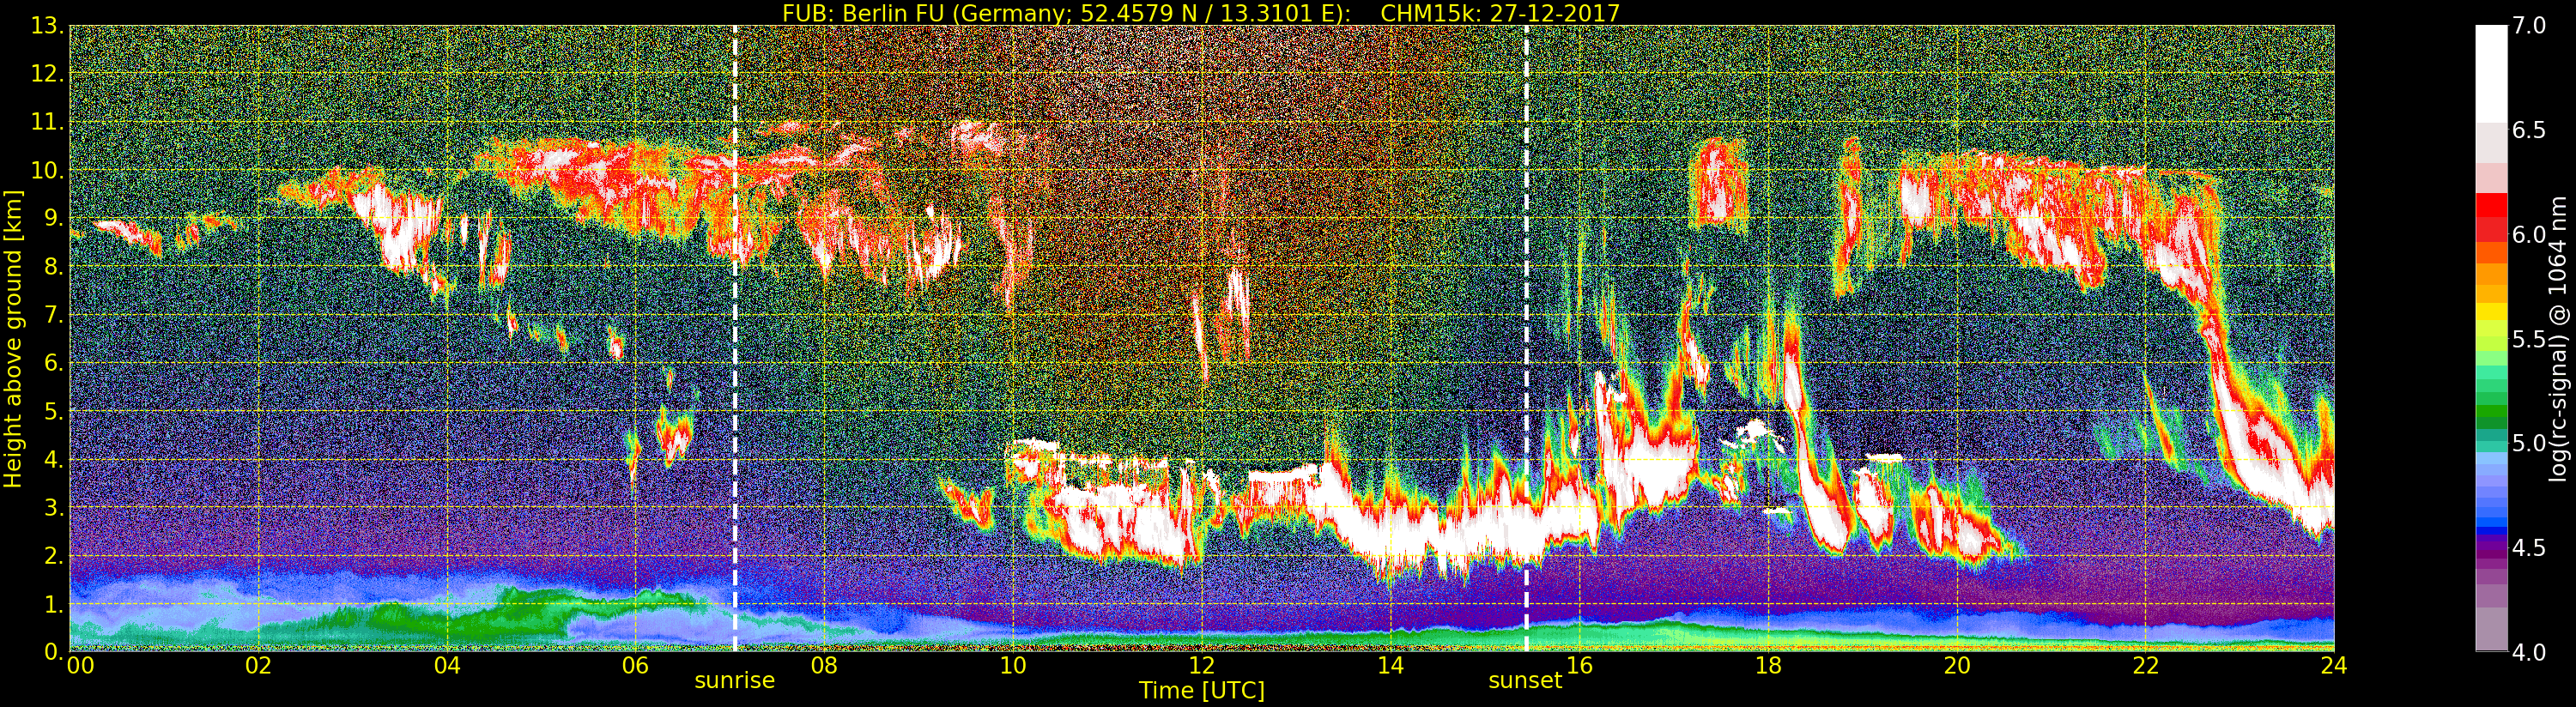Click the '10.' height tick label
Viewport: 2576px width, 707px height.
click(x=48, y=170)
